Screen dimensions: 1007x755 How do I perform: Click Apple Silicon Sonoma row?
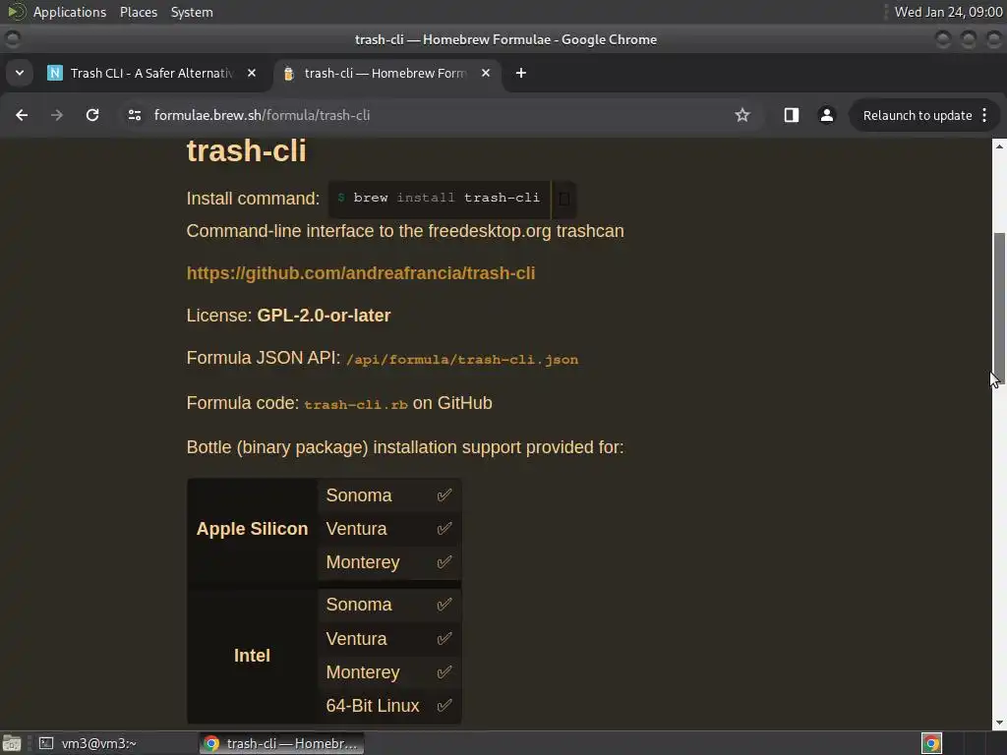(x=389, y=495)
